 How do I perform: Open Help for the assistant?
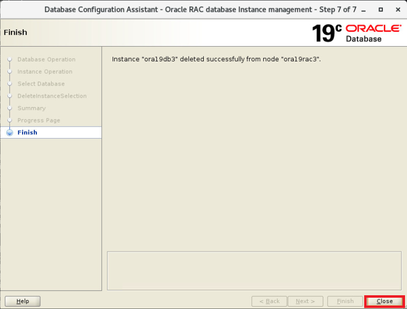(23, 301)
